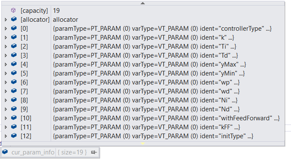
Task: Click the purple [capacity] cube icon
Action: coord(13,10)
